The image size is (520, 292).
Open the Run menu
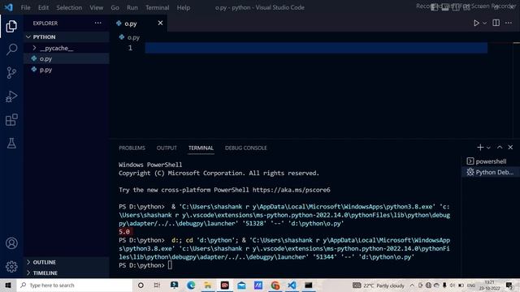tap(132, 7)
